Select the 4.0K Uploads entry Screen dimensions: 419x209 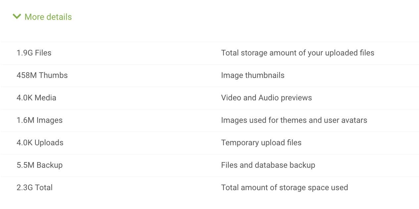[40, 143]
